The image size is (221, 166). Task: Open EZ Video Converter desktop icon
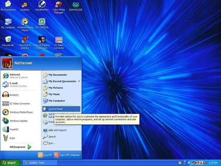coord(59,43)
